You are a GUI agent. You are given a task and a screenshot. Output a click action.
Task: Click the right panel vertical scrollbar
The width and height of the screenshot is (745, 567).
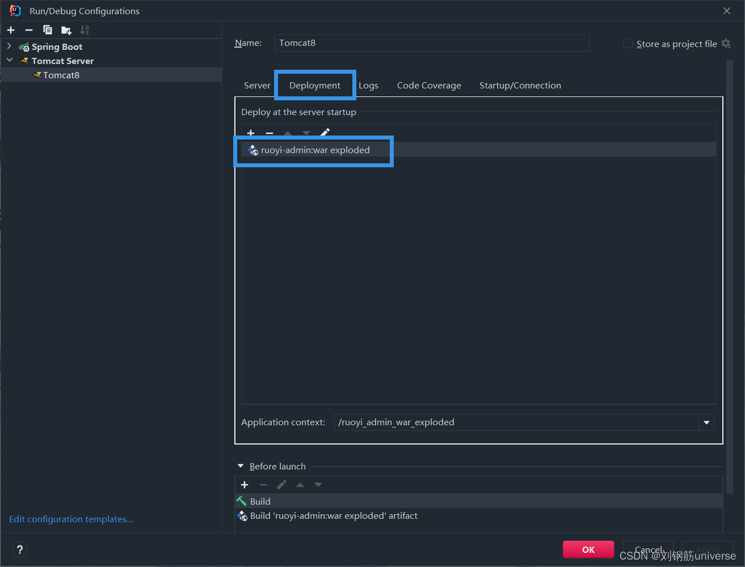coord(729,277)
